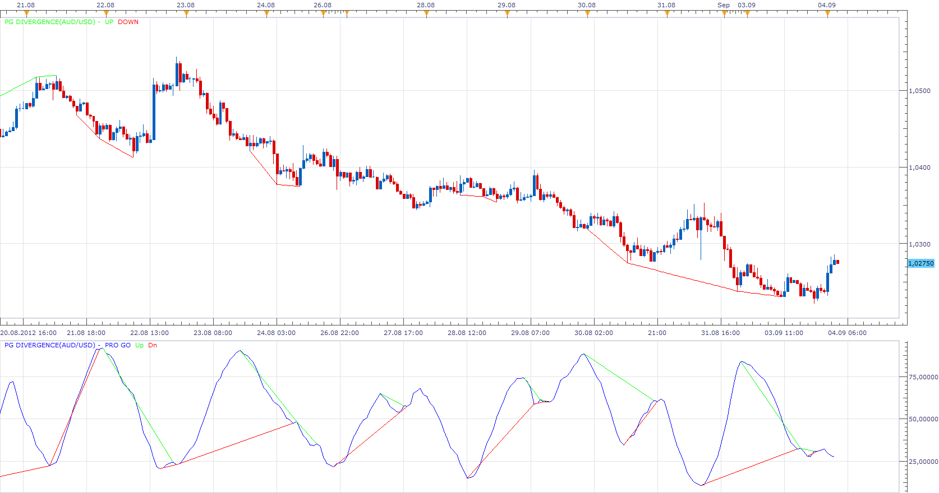Click the orange marker under 28.08

coord(426,13)
